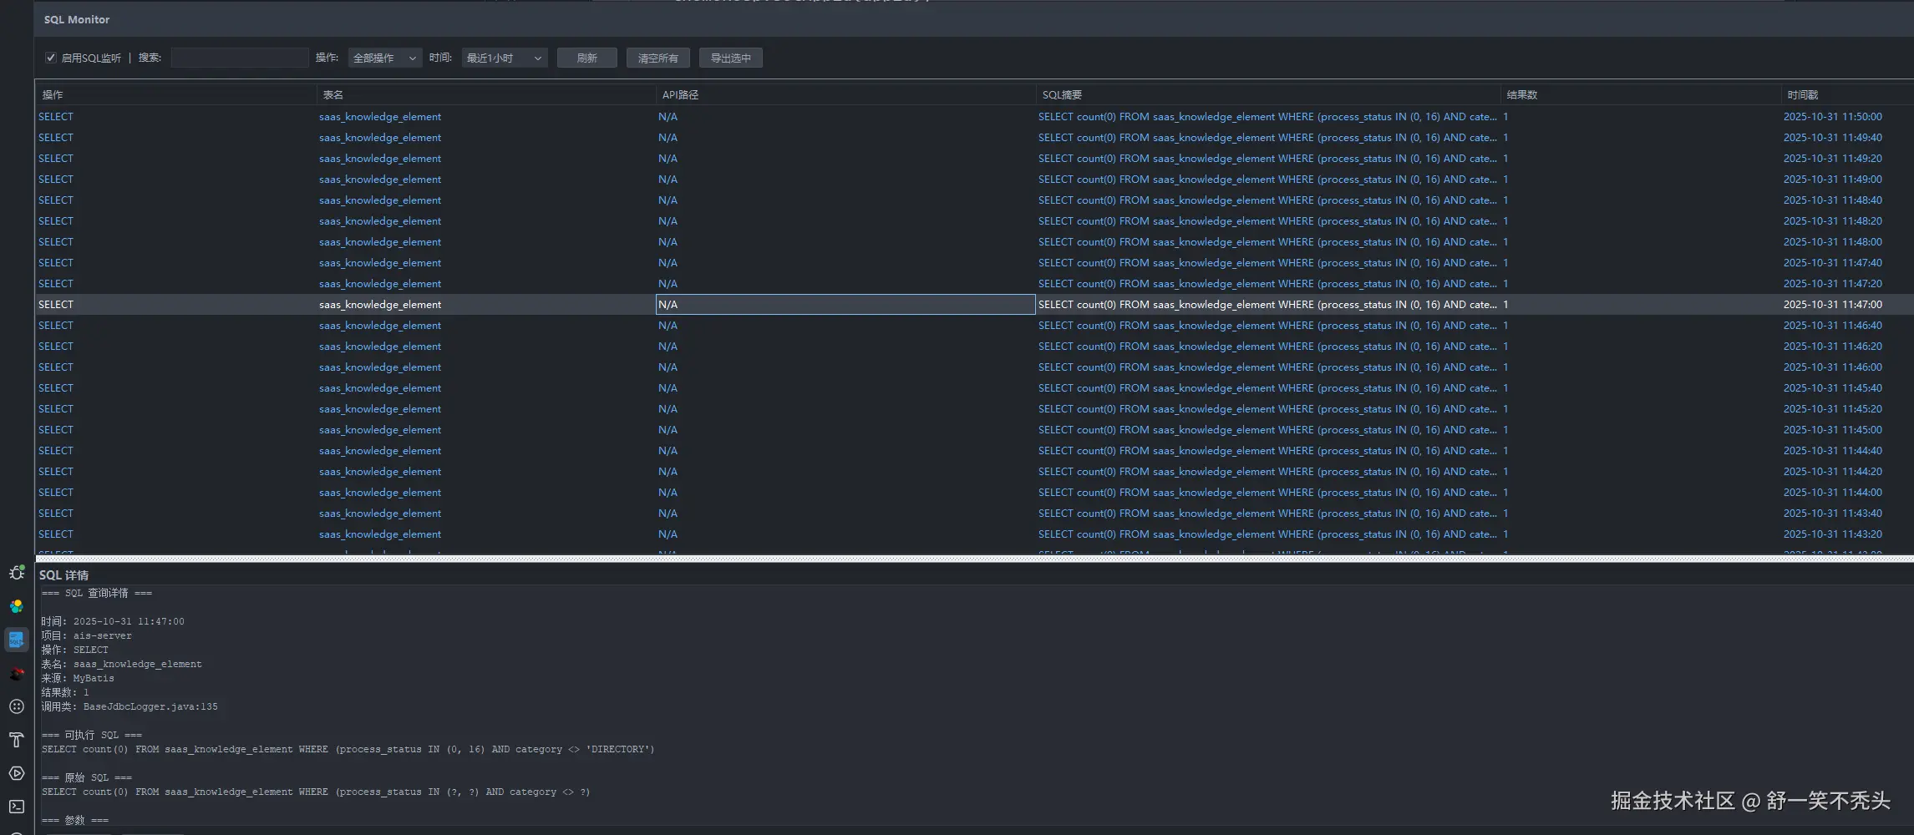Select the row timestamped 2025-10-31 11:44:20
The width and height of the screenshot is (1914, 835).
pyautogui.click(x=974, y=472)
